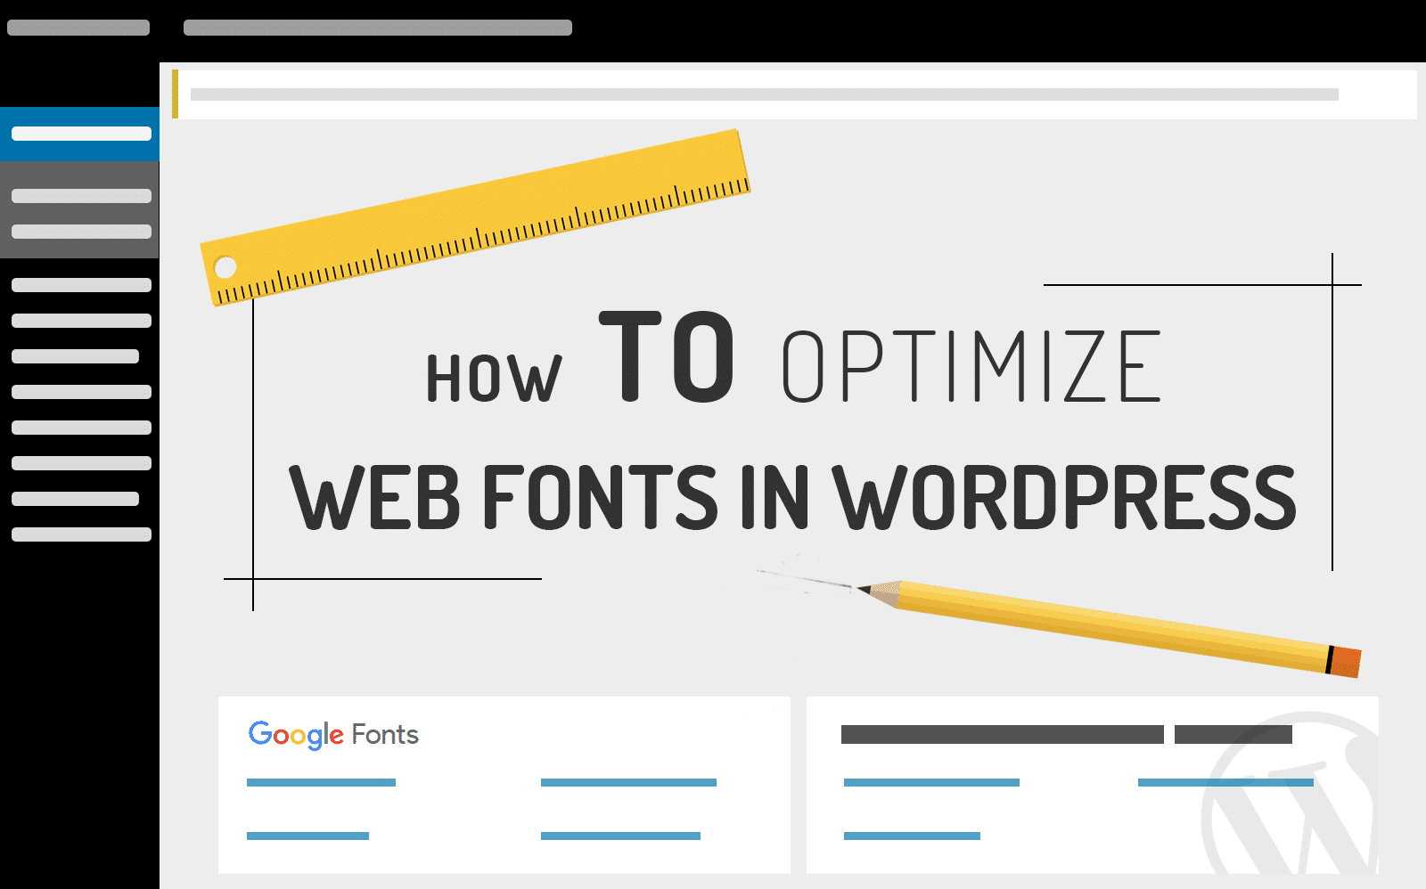Click the "WEB FONTS IN WORDPRESS" headline text
This screenshot has height=889, width=1426.
(x=792, y=497)
